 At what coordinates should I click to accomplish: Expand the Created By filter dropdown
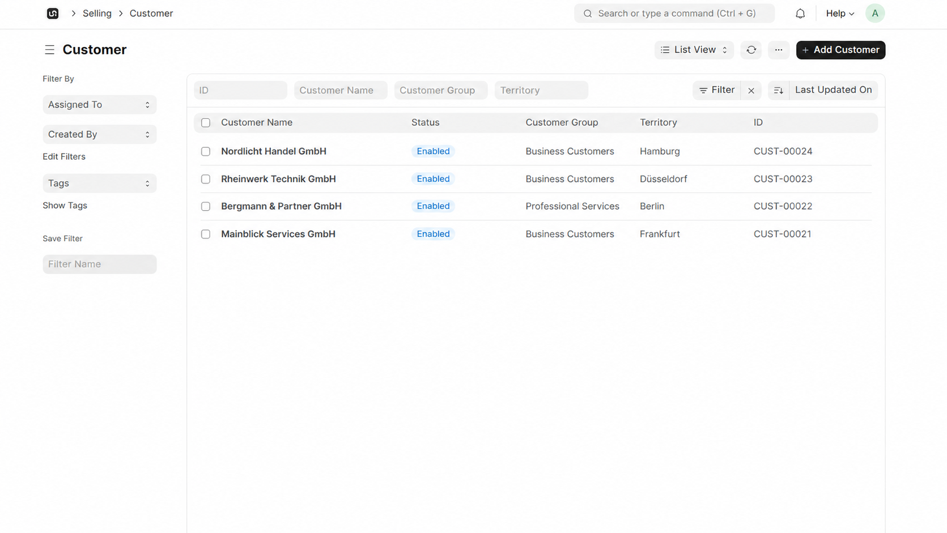100,134
